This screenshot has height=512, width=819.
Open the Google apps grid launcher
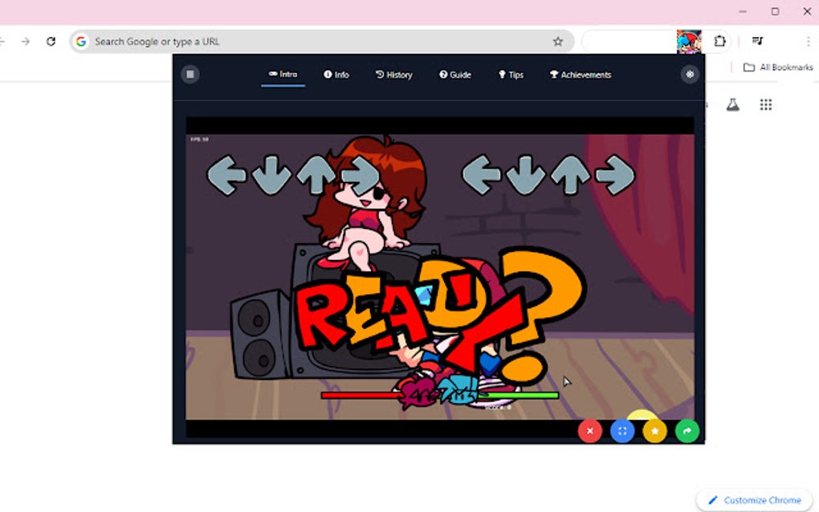[765, 104]
